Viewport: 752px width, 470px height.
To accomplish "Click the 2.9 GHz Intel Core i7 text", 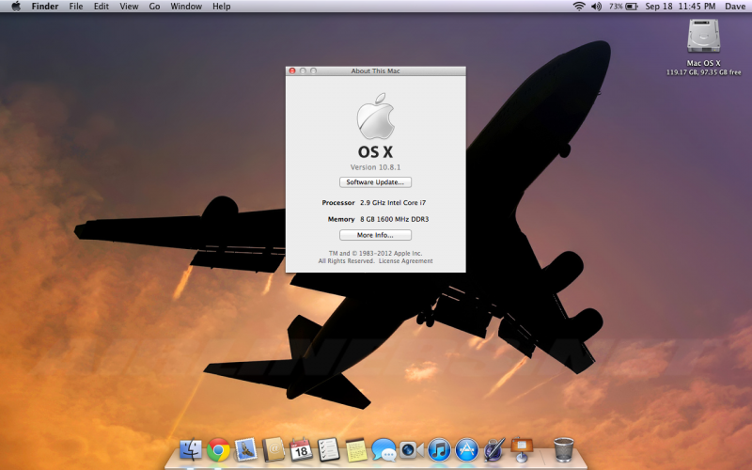I will point(393,203).
